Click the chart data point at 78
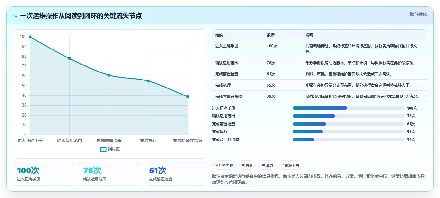Image resolution: width=440 pixels, height=198 pixels. tap(70, 58)
